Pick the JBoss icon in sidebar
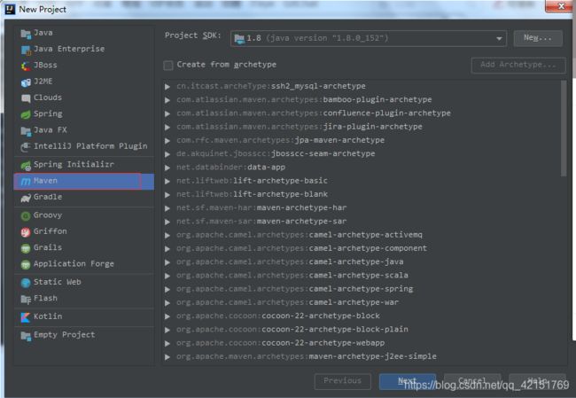576x398 pixels. pos(26,66)
